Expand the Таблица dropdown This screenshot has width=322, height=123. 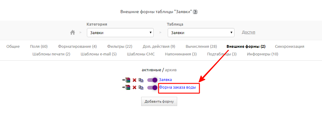coord(201,33)
